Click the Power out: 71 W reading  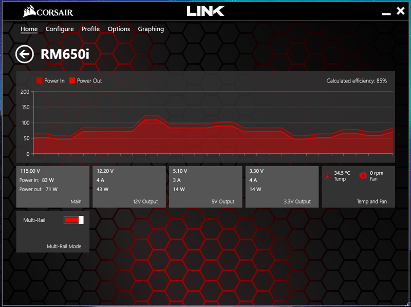pyautogui.click(x=38, y=189)
